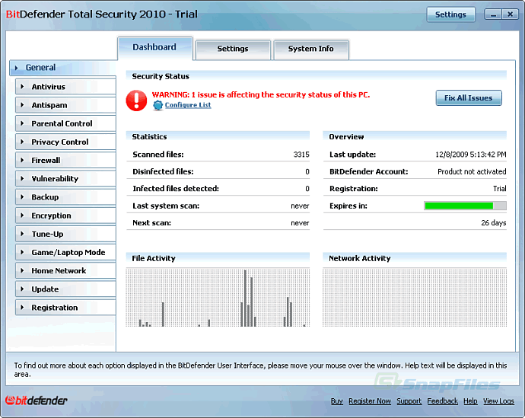Open the Feedback link
Viewport: 525px width, 418px height.
(x=443, y=401)
